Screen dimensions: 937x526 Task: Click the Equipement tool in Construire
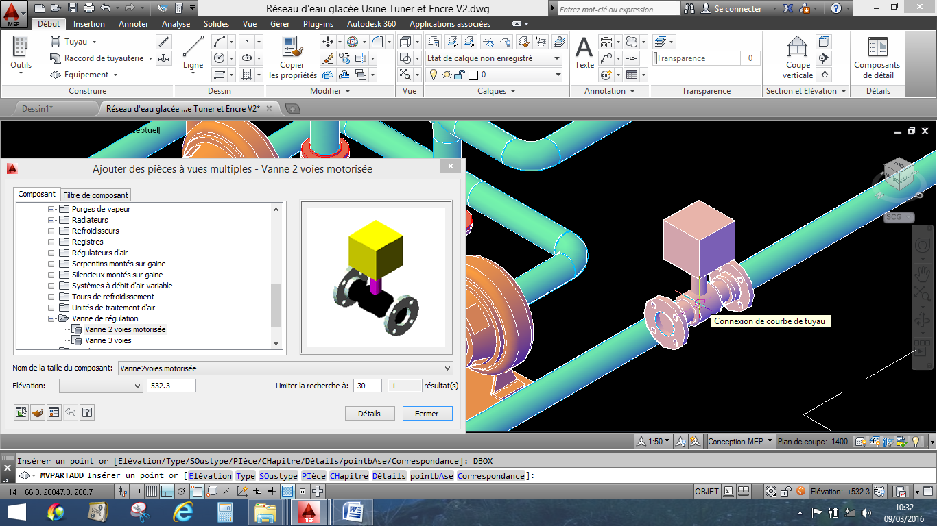(x=84, y=75)
